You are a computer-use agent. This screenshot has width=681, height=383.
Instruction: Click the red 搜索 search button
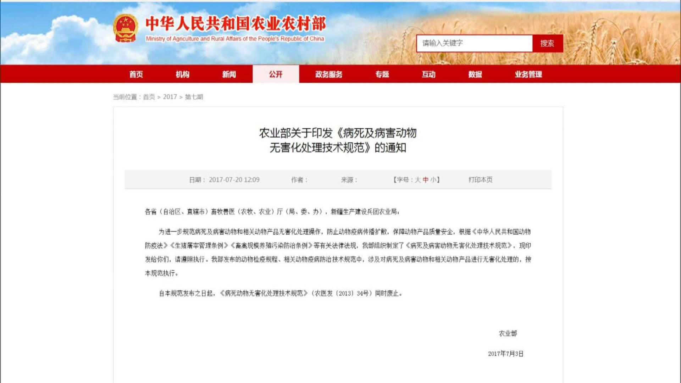[x=547, y=43]
